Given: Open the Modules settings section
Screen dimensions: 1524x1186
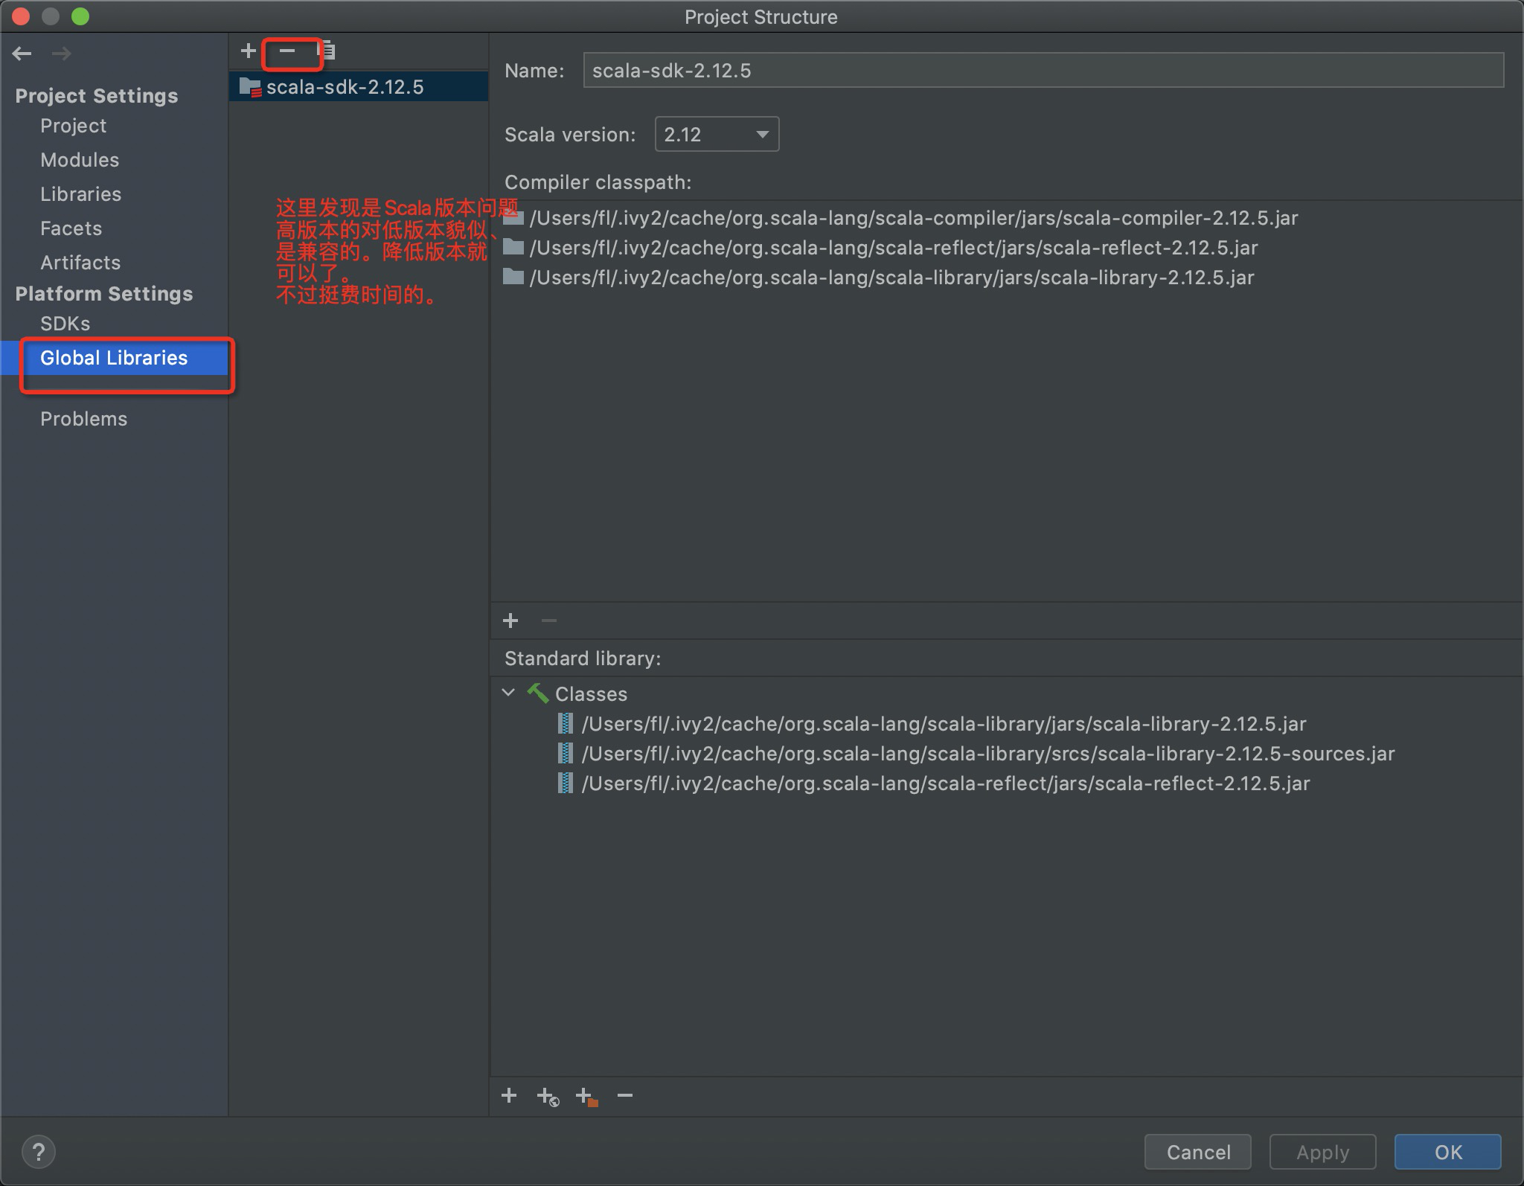Looking at the screenshot, I should pyautogui.click(x=80, y=160).
